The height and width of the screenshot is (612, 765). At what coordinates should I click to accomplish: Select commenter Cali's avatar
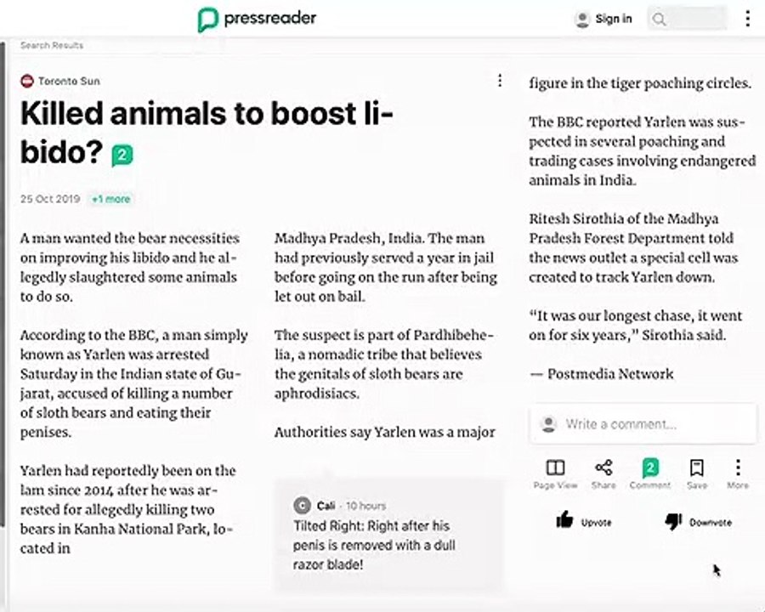[x=302, y=505]
